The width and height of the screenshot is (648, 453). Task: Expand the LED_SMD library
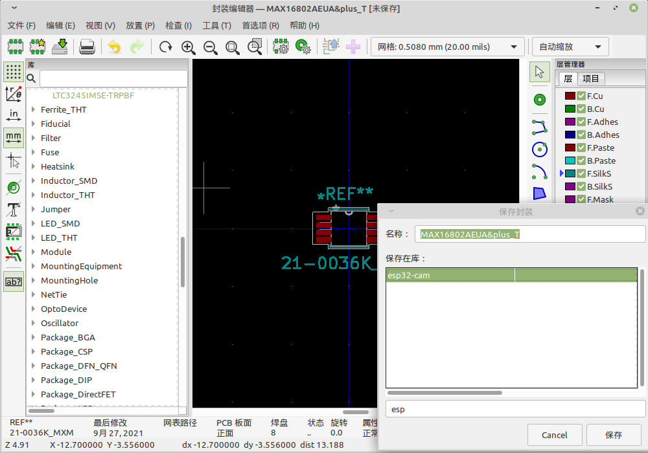(33, 224)
